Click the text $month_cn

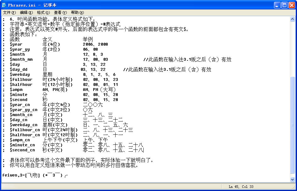tap(21, 115)
